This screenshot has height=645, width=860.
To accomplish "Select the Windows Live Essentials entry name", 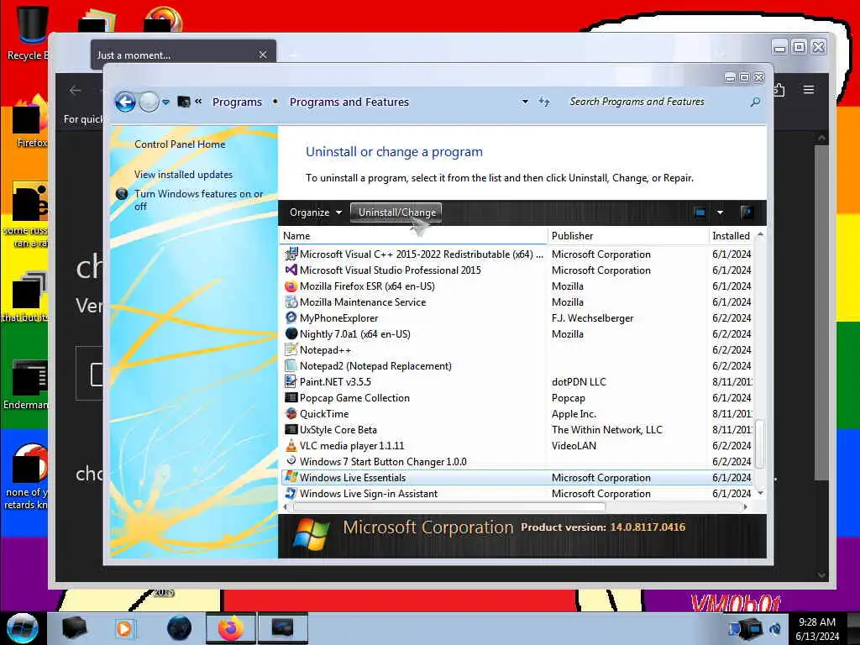I will coord(353,478).
